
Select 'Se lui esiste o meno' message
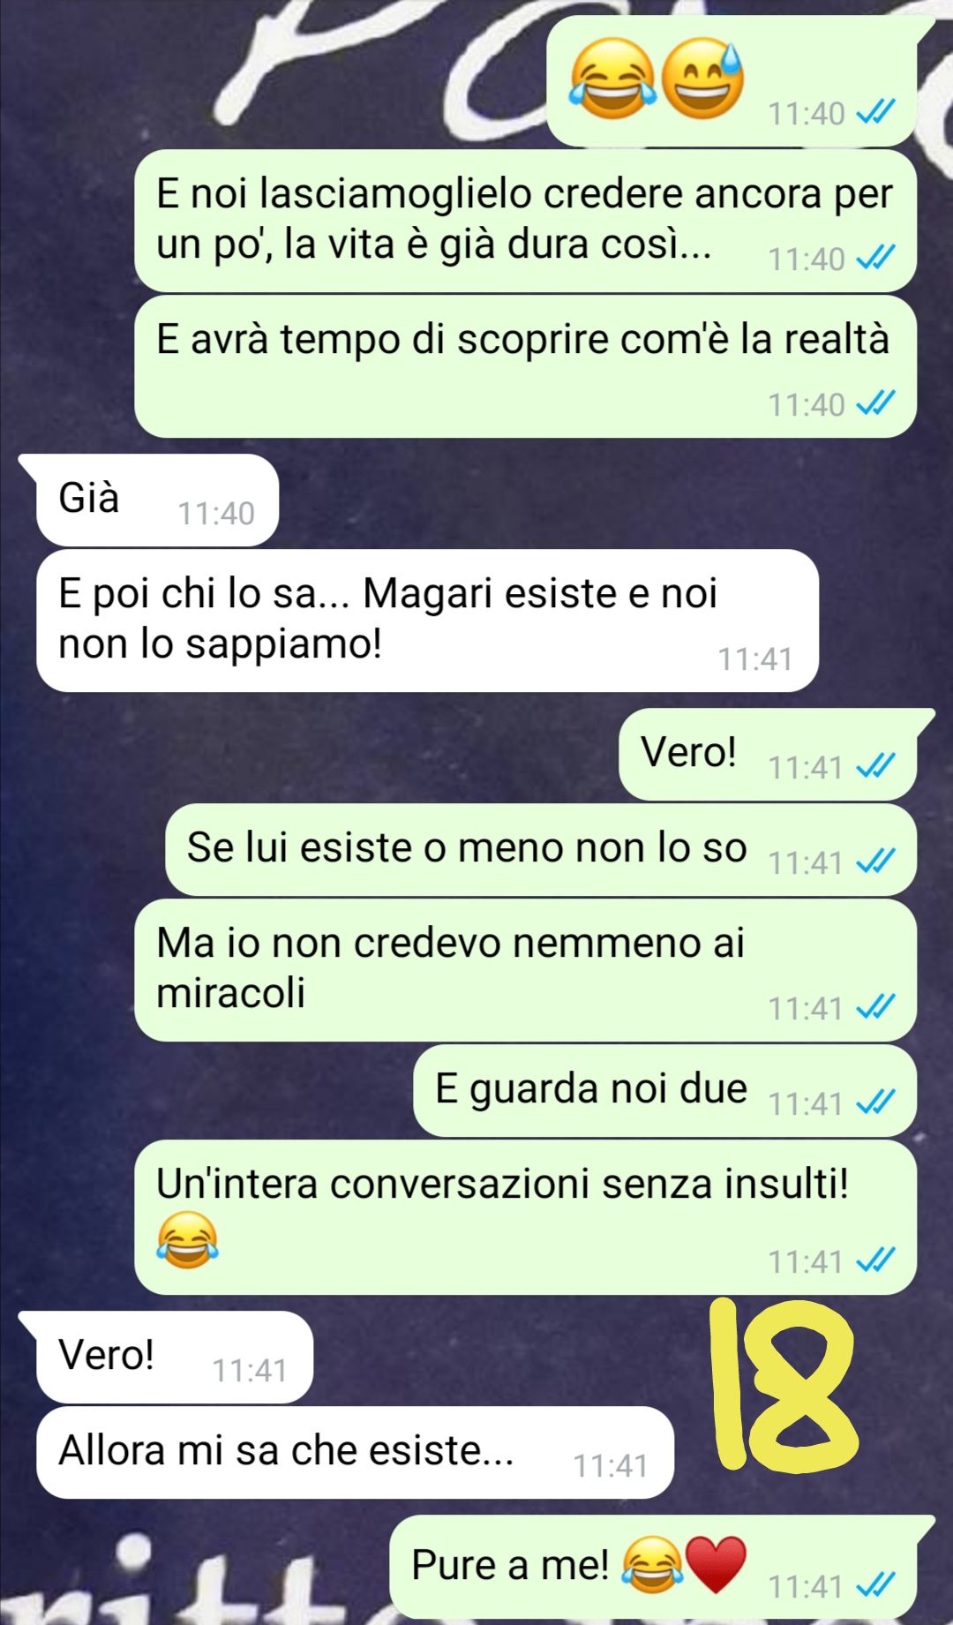click(x=541, y=849)
